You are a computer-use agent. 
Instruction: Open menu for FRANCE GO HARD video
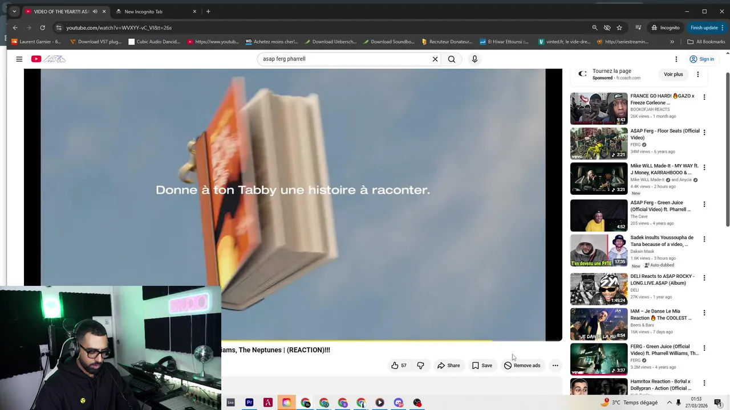click(704, 97)
